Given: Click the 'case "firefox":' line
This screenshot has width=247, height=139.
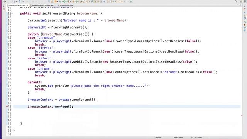Looking at the screenshot, I should [x=41, y=48].
